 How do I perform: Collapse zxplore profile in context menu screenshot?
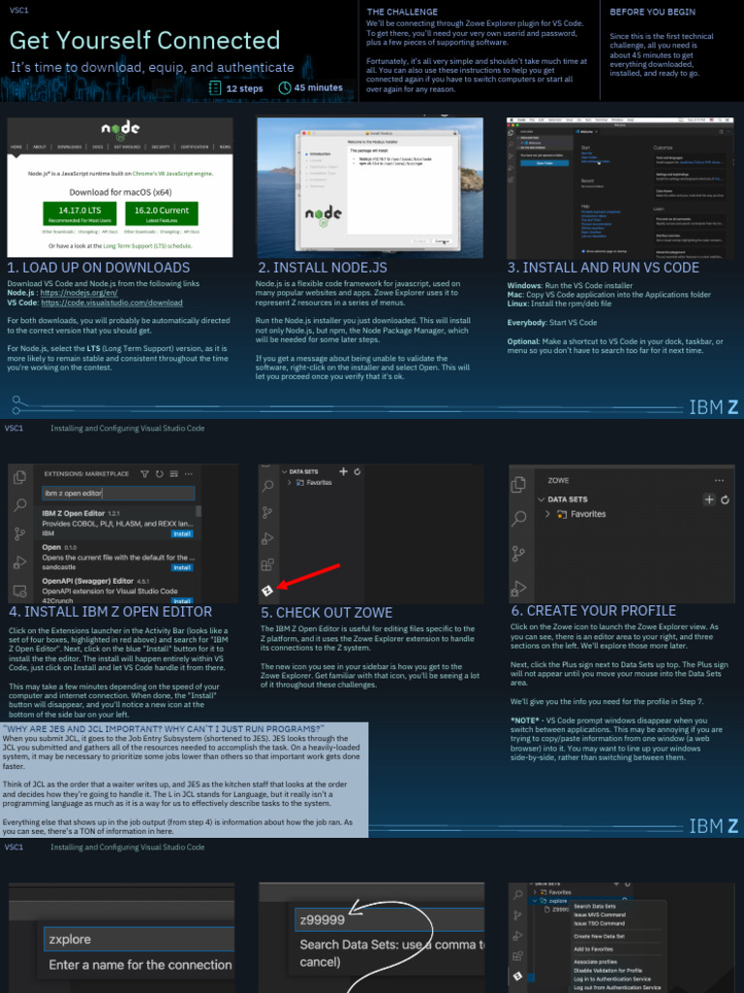535,900
